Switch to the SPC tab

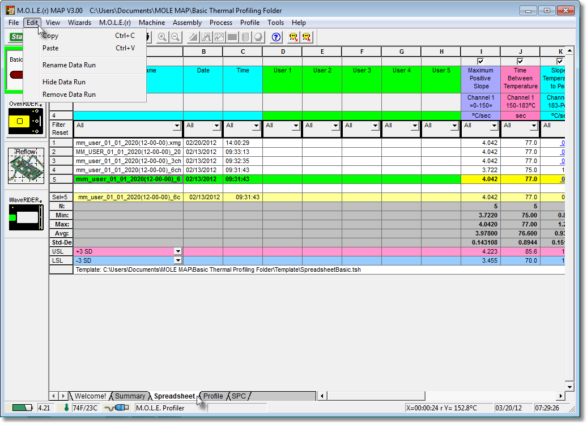(x=239, y=396)
